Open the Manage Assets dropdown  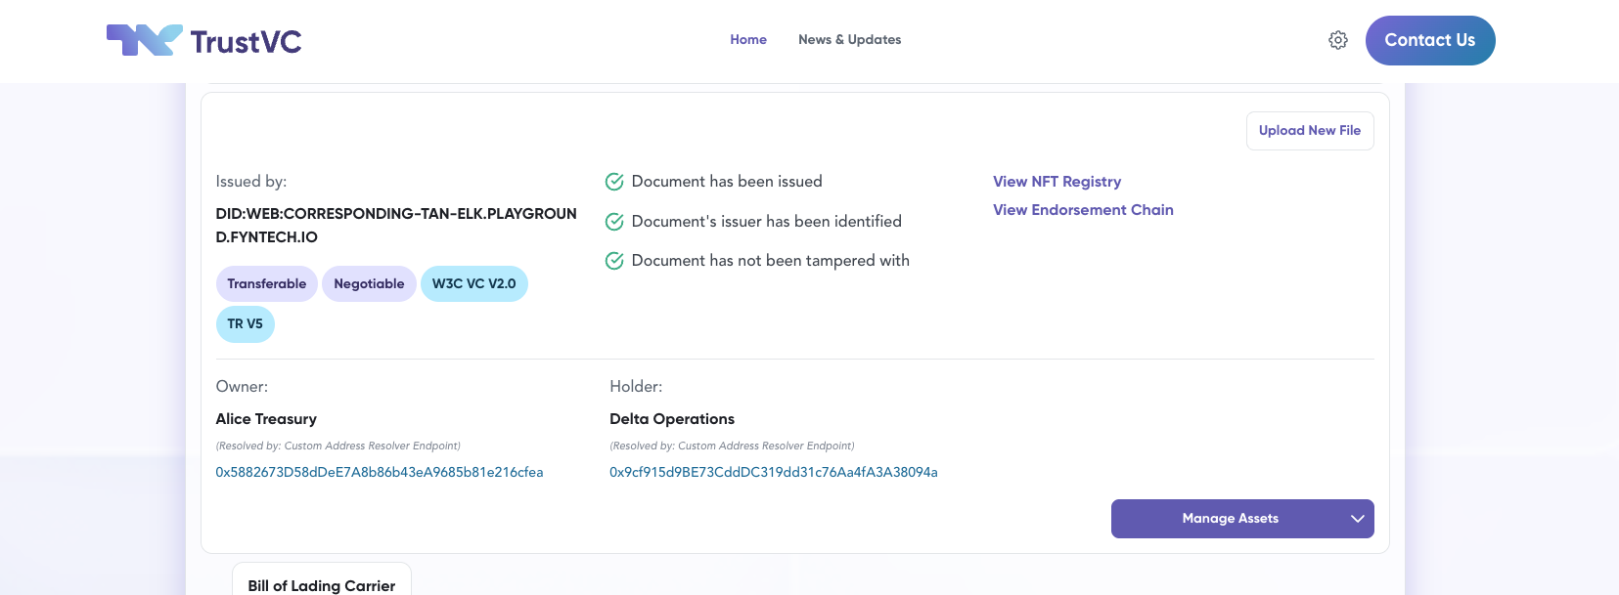click(x=1242, y=519)
